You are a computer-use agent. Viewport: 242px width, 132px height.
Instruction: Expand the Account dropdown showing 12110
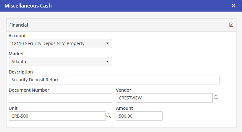pos(60,43)
